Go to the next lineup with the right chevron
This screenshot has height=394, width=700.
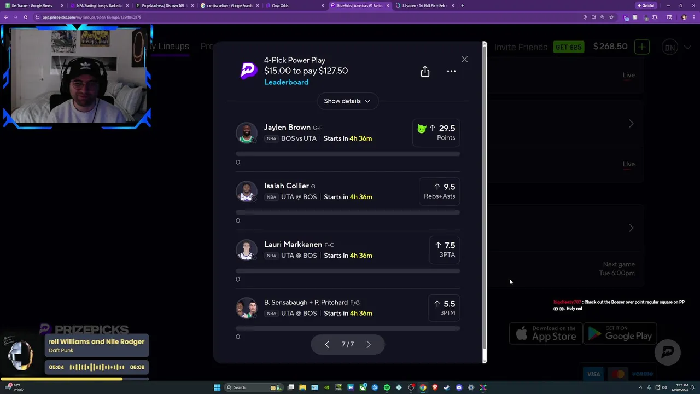[x=369, y=344]
